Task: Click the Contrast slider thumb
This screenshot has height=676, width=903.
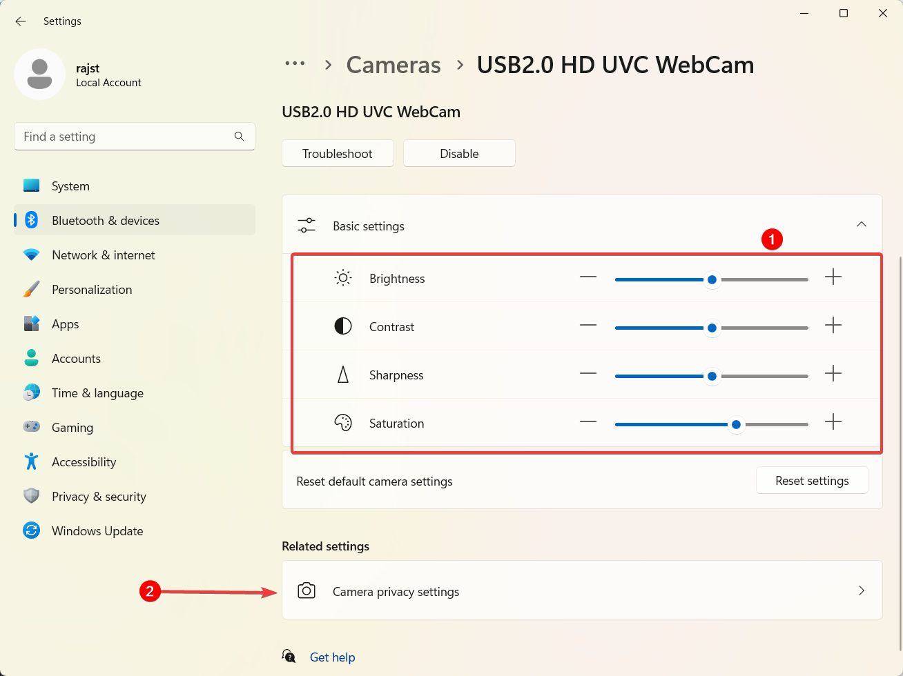Action: point(712,328)
